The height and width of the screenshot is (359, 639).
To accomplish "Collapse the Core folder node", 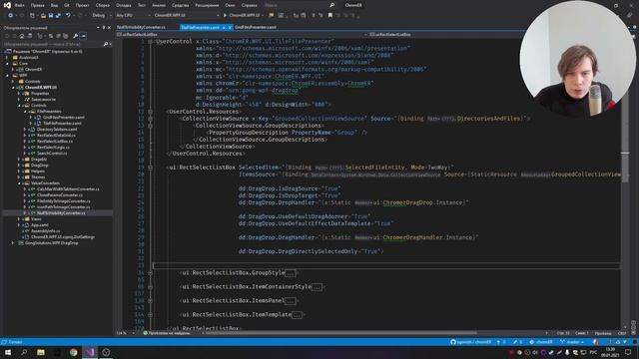I will pyautogui.click(x=7, y=64).
